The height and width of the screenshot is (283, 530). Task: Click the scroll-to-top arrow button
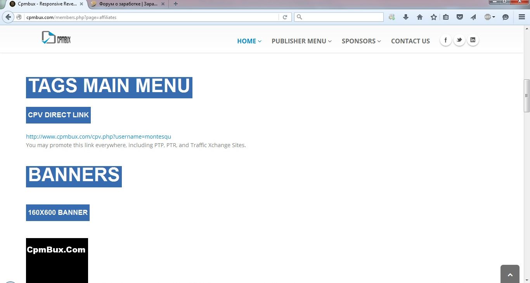pyautogui.click(x=510, y=274)
